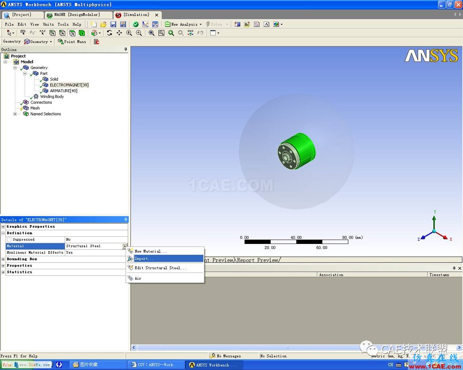463x370 pixels.
Task: Select the Coordinates (XYZ) tool icon
Action: click(x=43, y=33)
